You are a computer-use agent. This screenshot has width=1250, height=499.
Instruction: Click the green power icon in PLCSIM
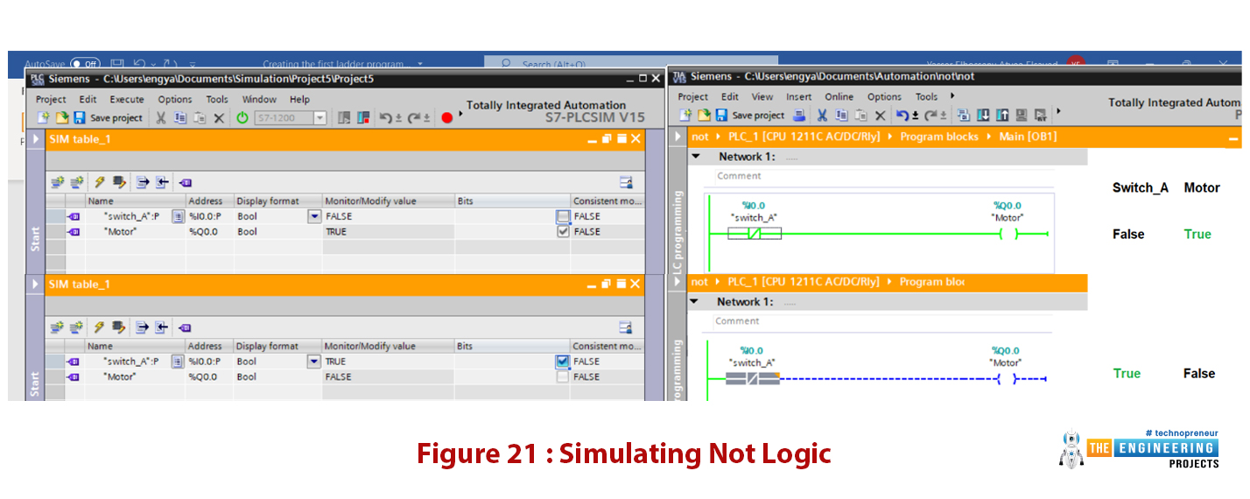pyautogui.click(x=242, y=117)
